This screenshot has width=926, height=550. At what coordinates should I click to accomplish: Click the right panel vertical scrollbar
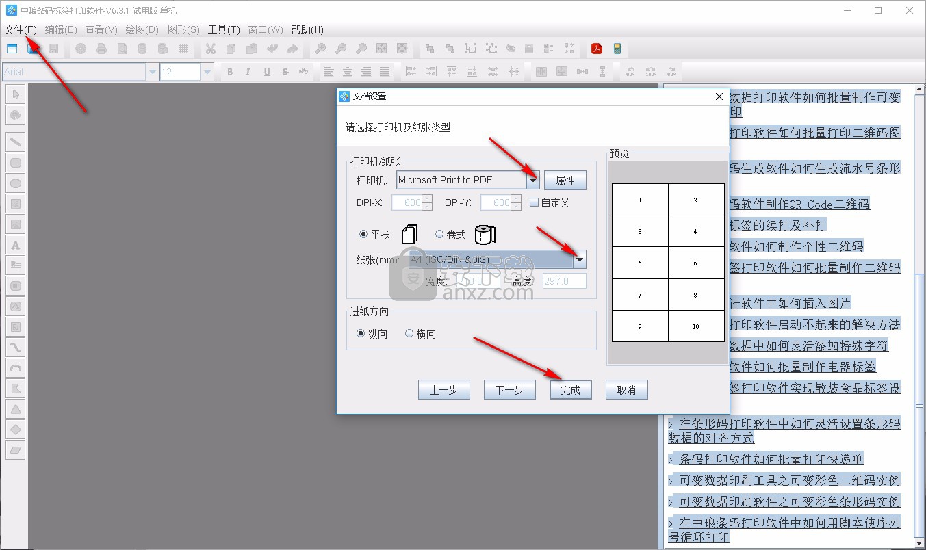(x=919, y=315)
